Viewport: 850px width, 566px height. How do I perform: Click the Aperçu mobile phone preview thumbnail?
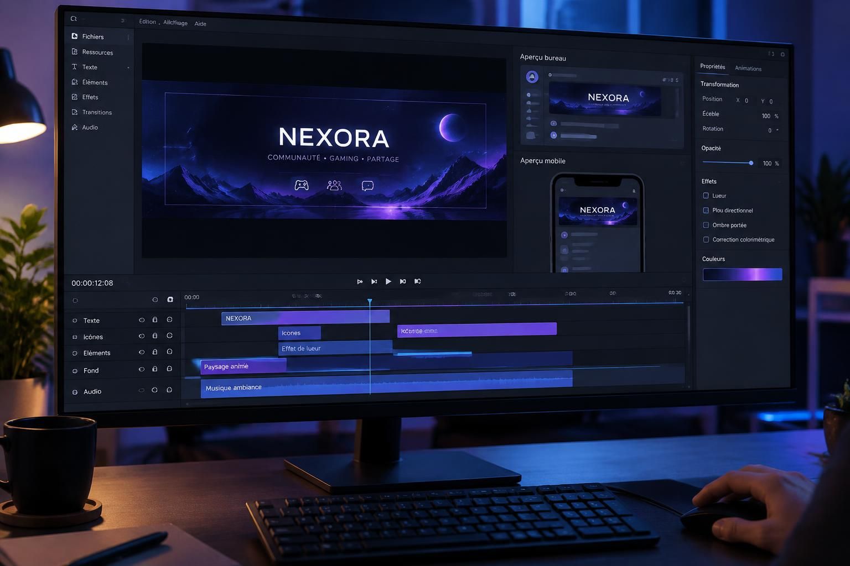point(597,223)
